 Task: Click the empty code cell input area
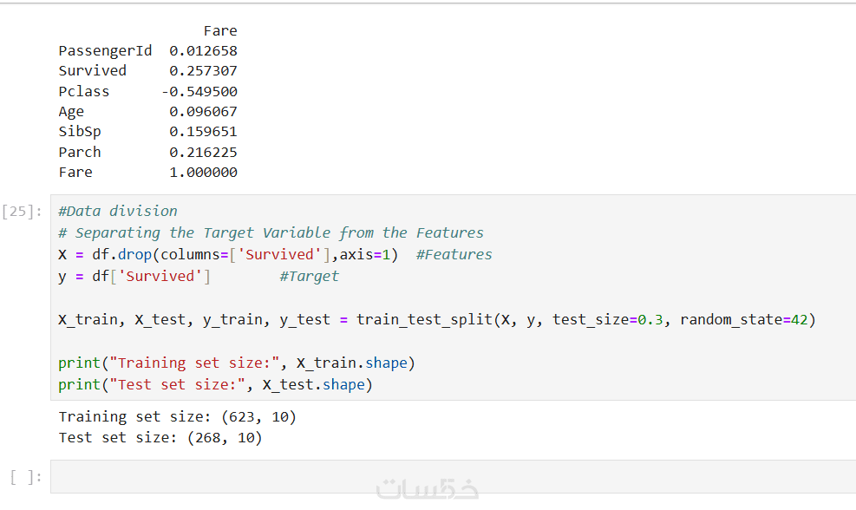coord(451,476)
